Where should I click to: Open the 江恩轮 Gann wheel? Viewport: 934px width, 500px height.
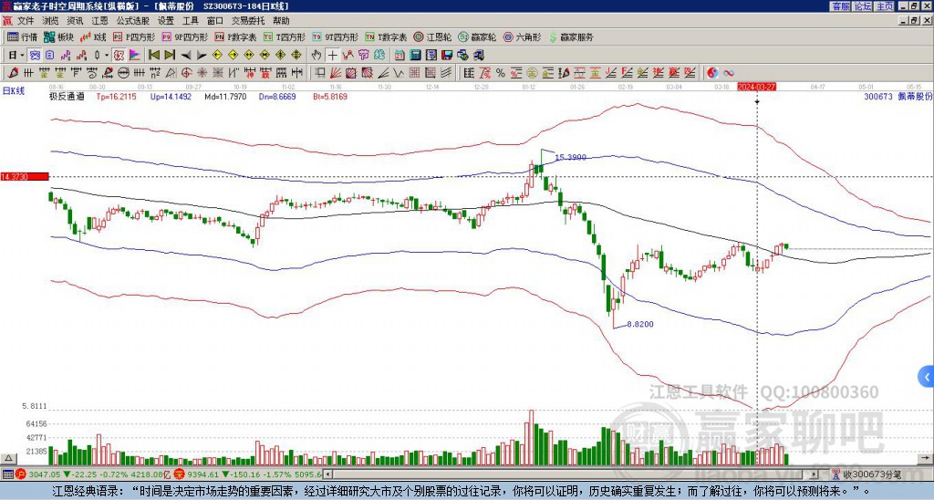coord(432,36)
